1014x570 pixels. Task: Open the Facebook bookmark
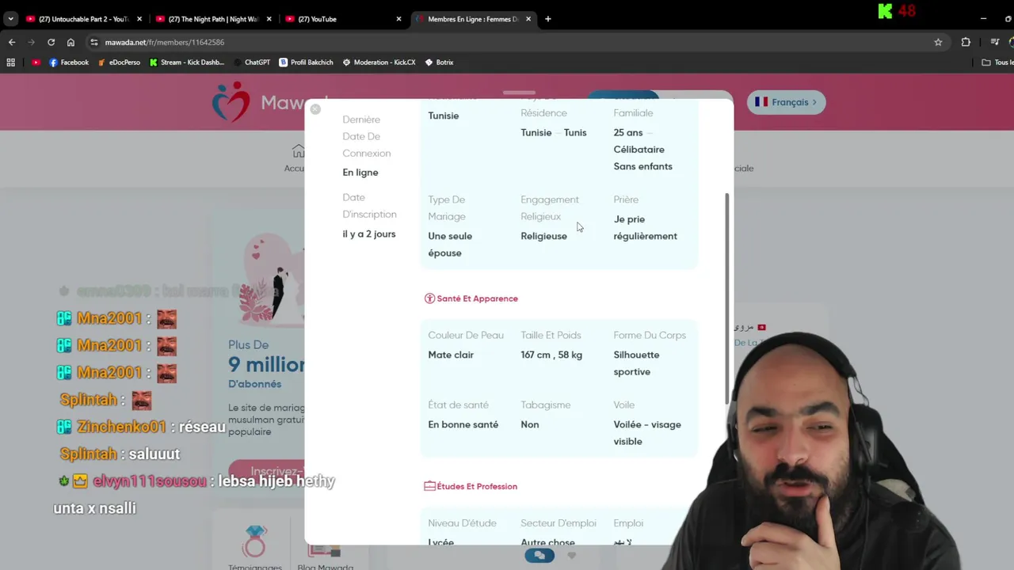69,63
